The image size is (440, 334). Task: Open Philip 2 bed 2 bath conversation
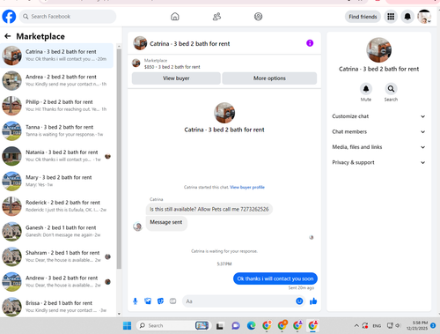57,106
